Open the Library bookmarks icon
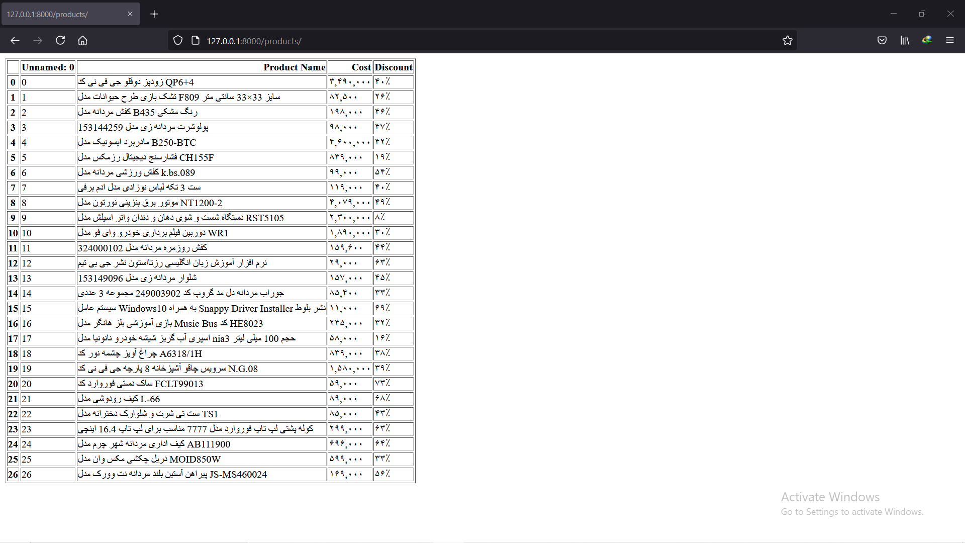 905,41
